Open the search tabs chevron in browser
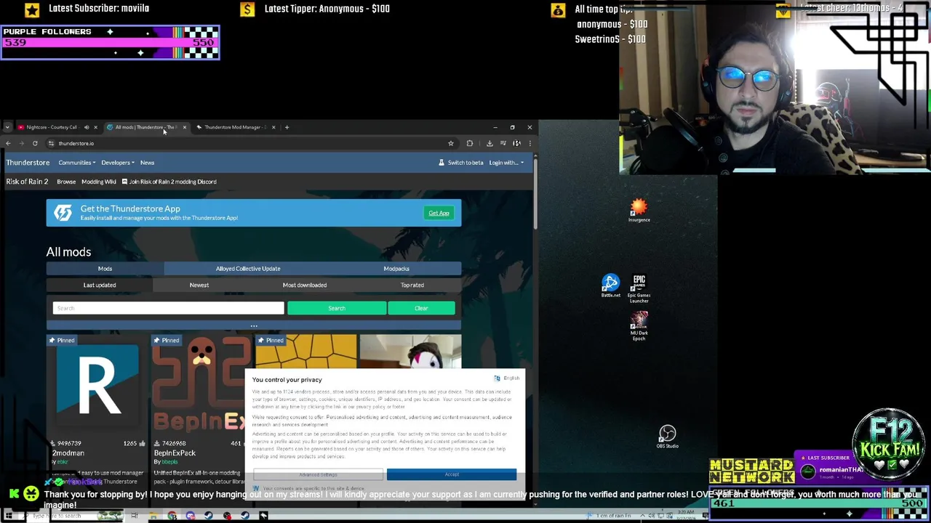 (8, 127)
